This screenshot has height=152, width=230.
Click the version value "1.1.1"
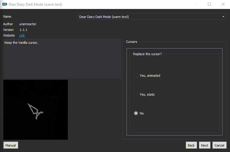[23, 30]
